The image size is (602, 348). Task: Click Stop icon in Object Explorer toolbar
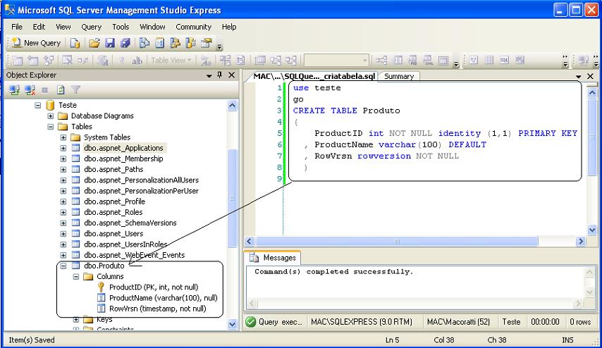pyautogui.click(x=45, y=90)
